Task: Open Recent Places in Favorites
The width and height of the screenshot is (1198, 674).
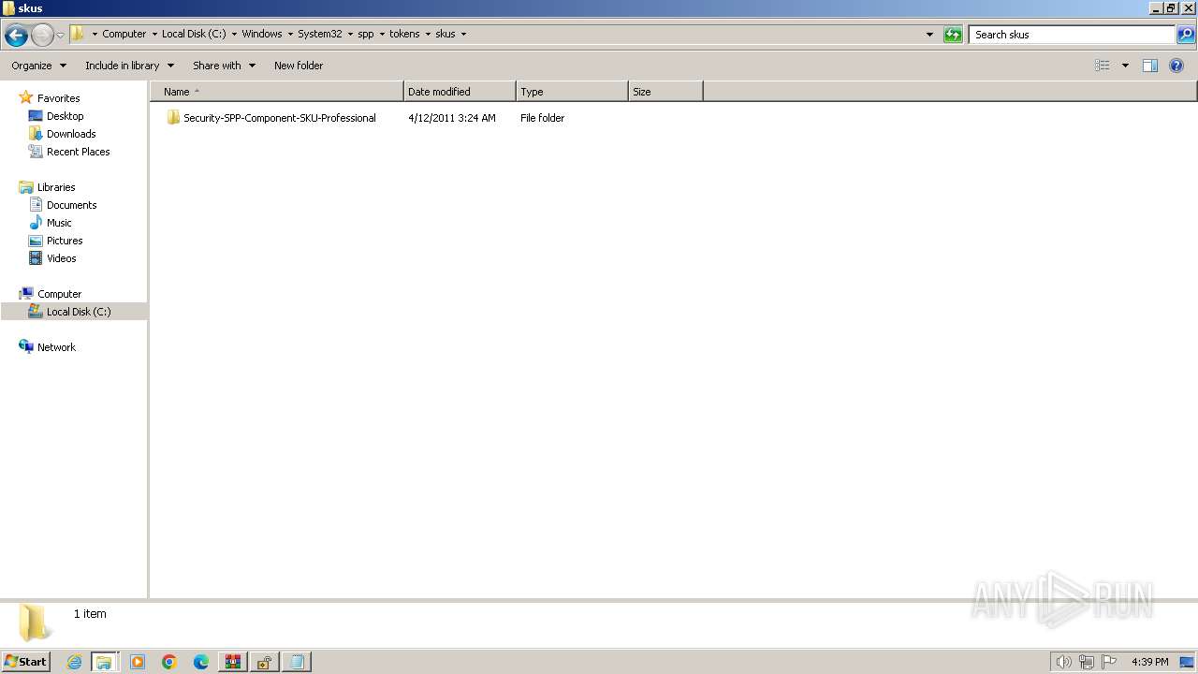Action: 78,152
